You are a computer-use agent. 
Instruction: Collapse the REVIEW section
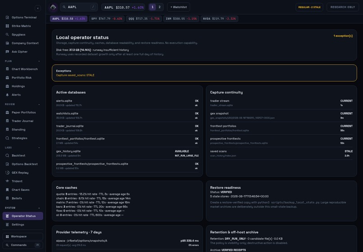[39, 104]
